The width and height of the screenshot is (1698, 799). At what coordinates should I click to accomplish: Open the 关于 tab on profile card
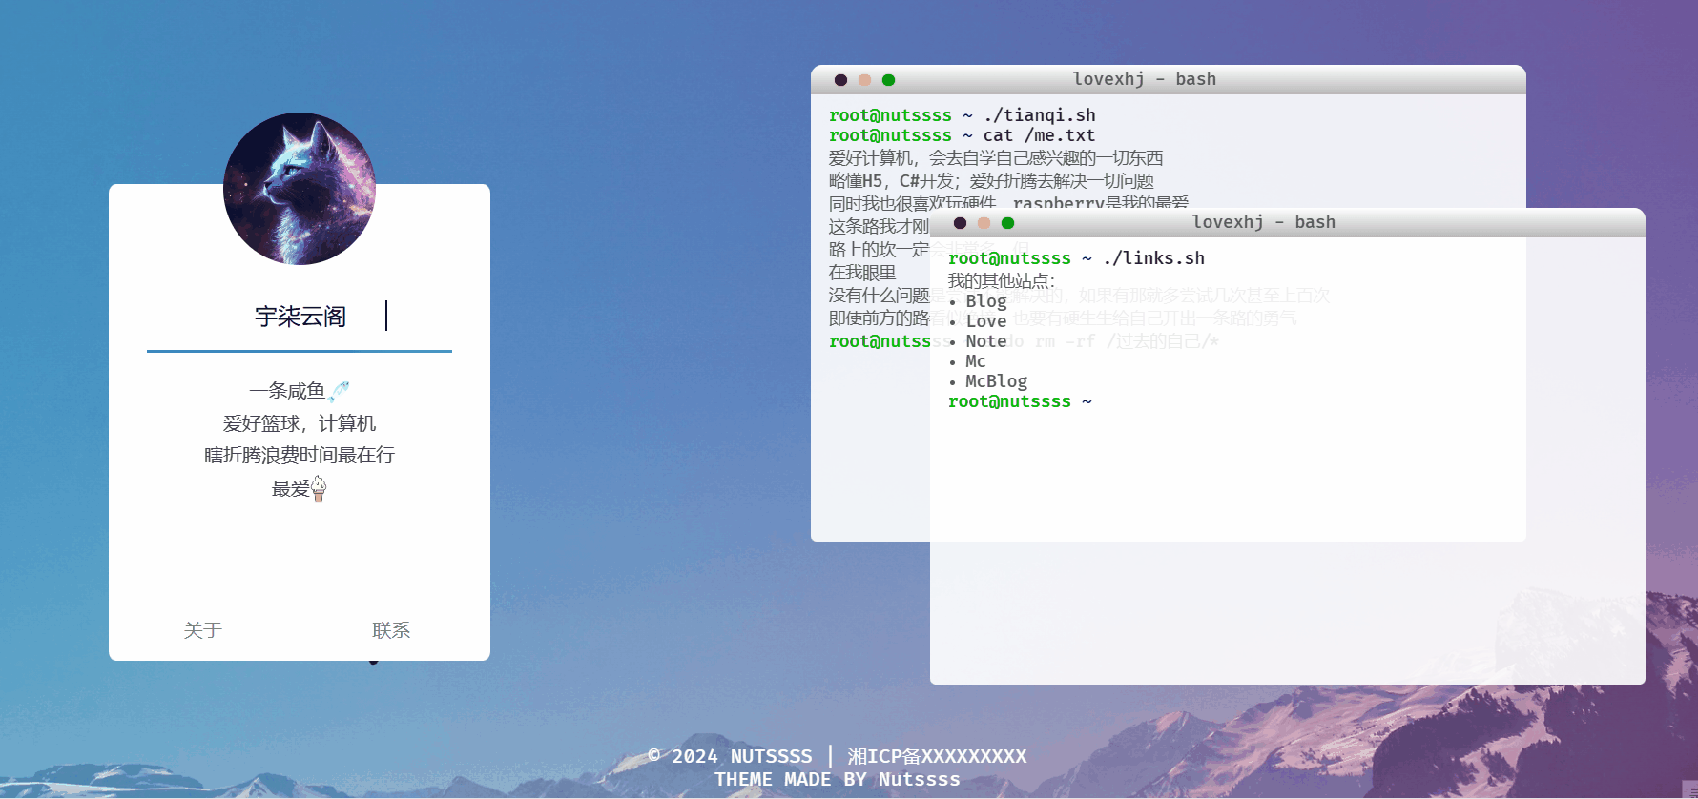tap(203, 630)
